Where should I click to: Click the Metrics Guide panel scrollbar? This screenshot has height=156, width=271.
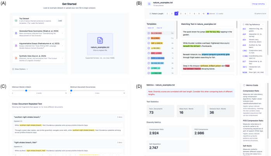[268, 111]
